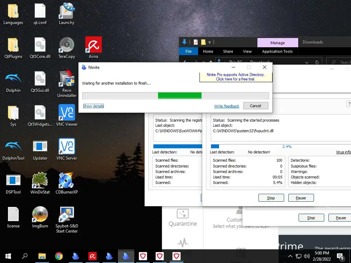Click Show details in Ninite
This screenshot has width=351, height=263.
point(94,106)
